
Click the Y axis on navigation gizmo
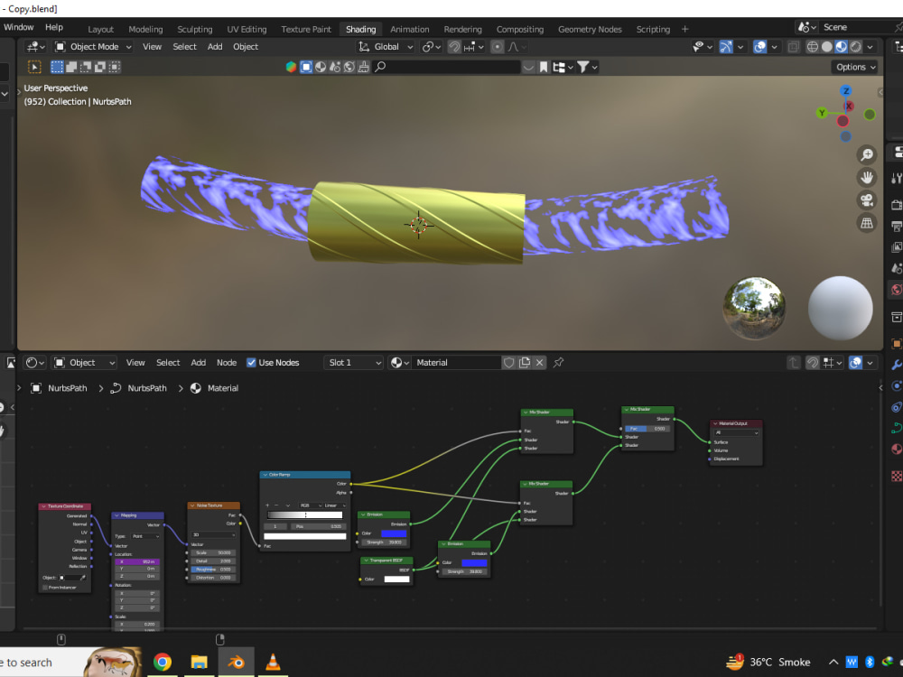[x=822, y=113]
